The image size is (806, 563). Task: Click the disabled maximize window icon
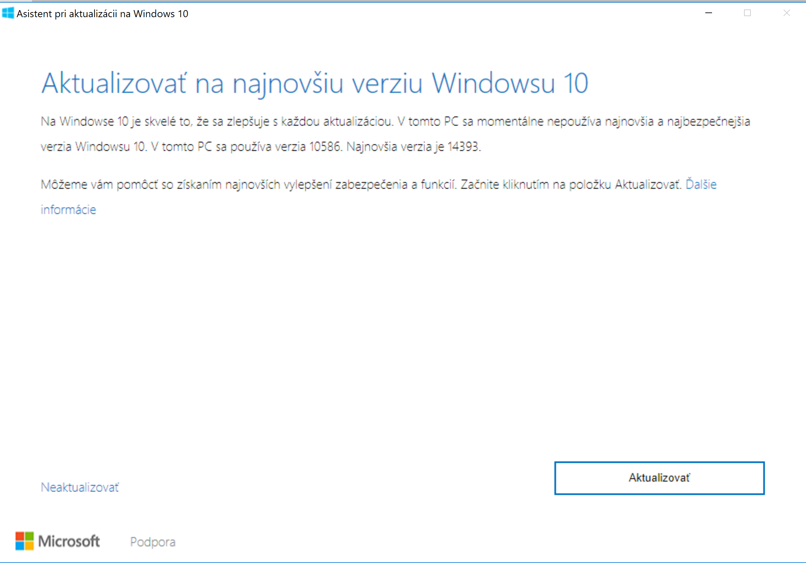747,13
